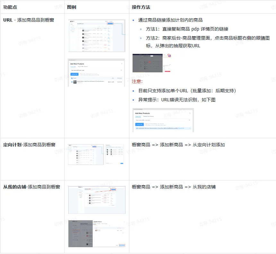Open the first 从我的店铺 row screenshot thumbnail

click(97, 200)
